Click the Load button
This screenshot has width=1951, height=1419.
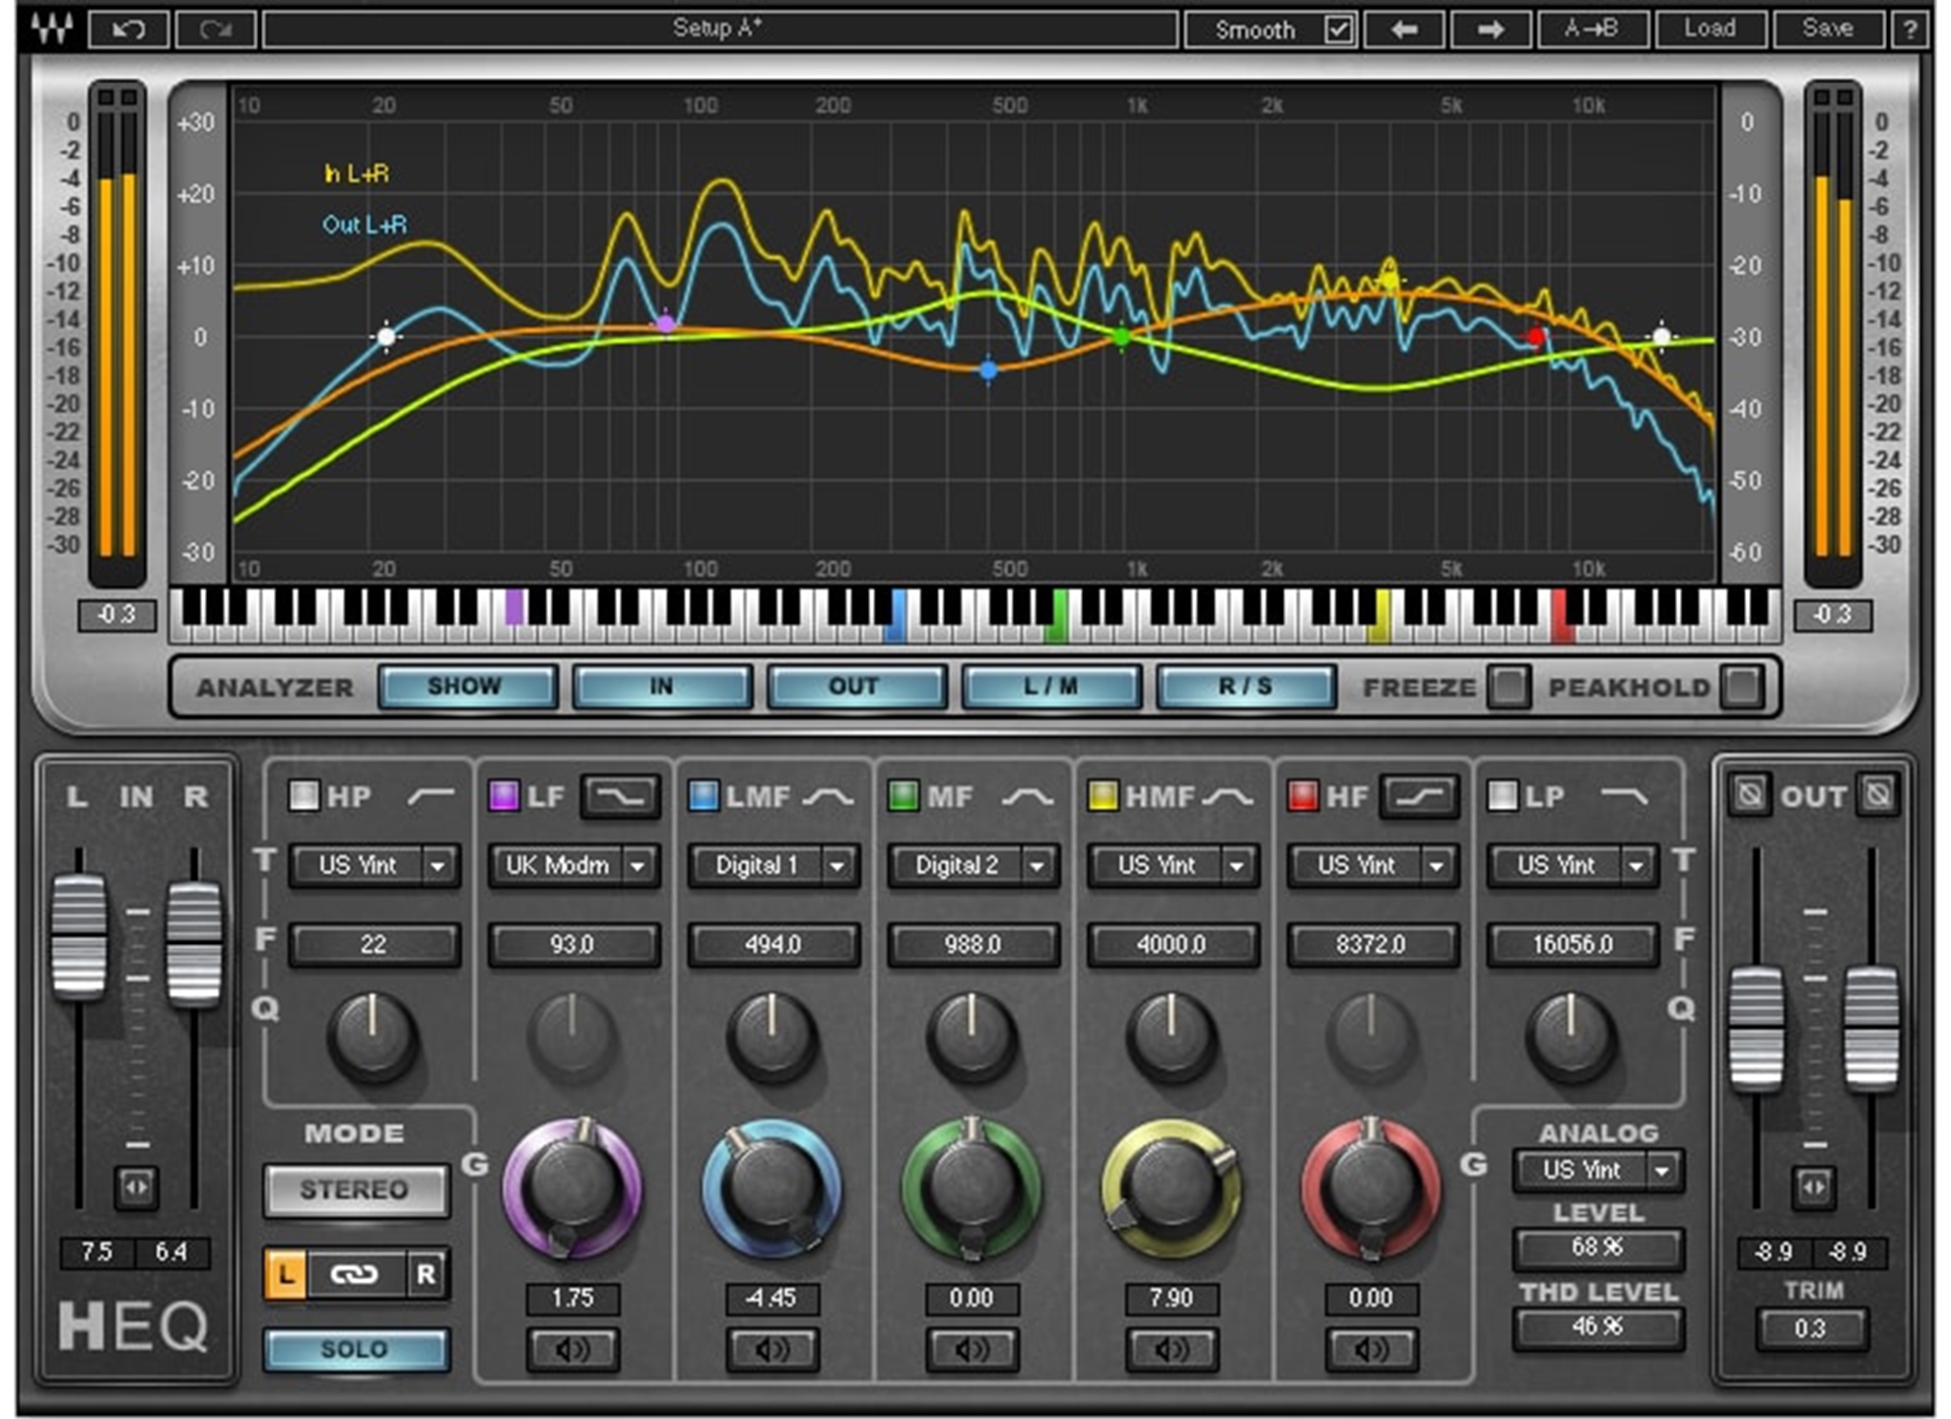point(1711,30)
